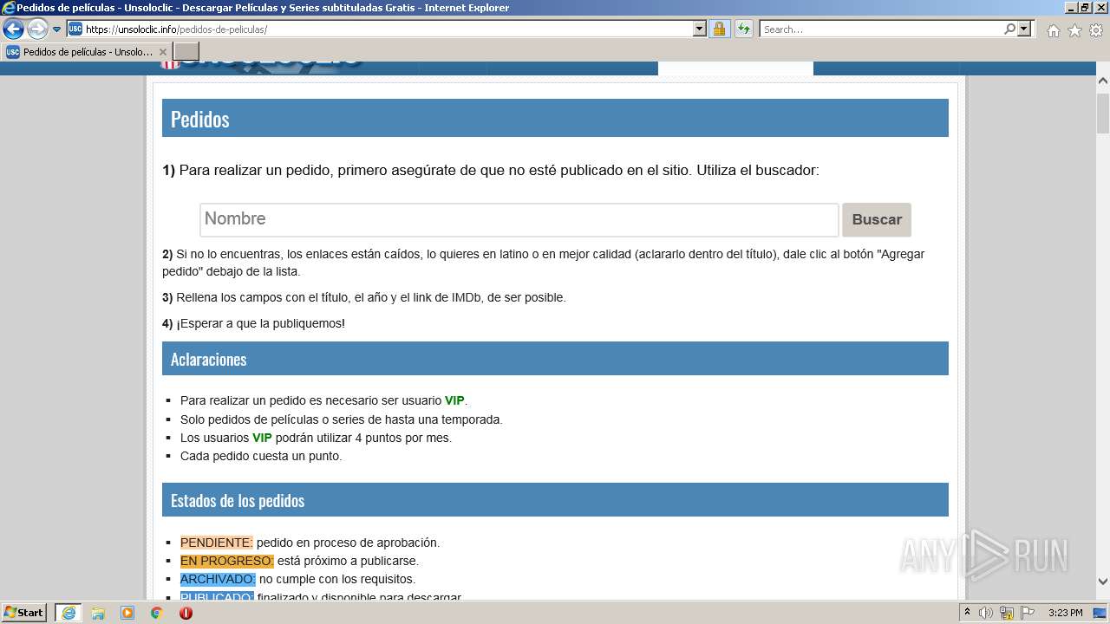
Task: Click the Buscar button
Action: click(x=877, y=219)
